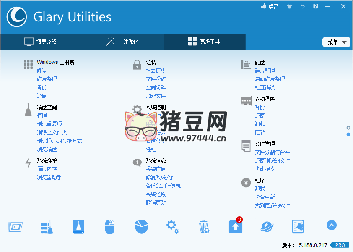Viewport: 353px width, 252px height.
Task: Click the 删除重复项 link
Action: click(x=49, y=124)
